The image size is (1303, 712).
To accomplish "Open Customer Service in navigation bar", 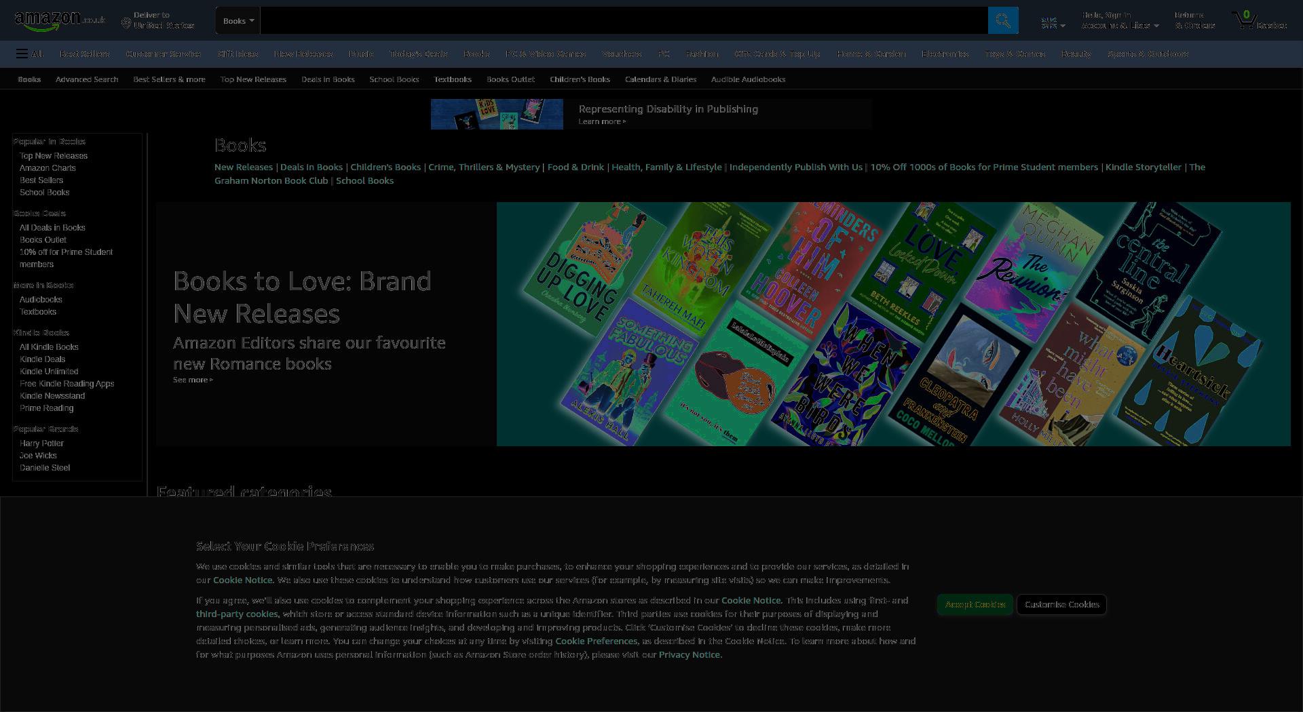I will (163, 54).
